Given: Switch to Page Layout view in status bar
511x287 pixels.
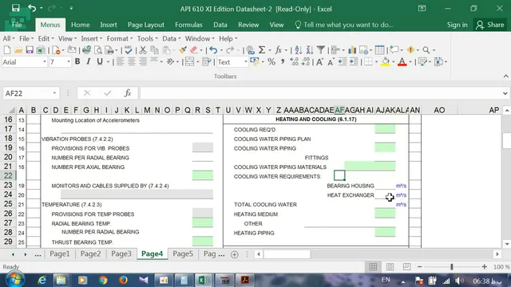Looking at the screenshot, I should 390,267.
